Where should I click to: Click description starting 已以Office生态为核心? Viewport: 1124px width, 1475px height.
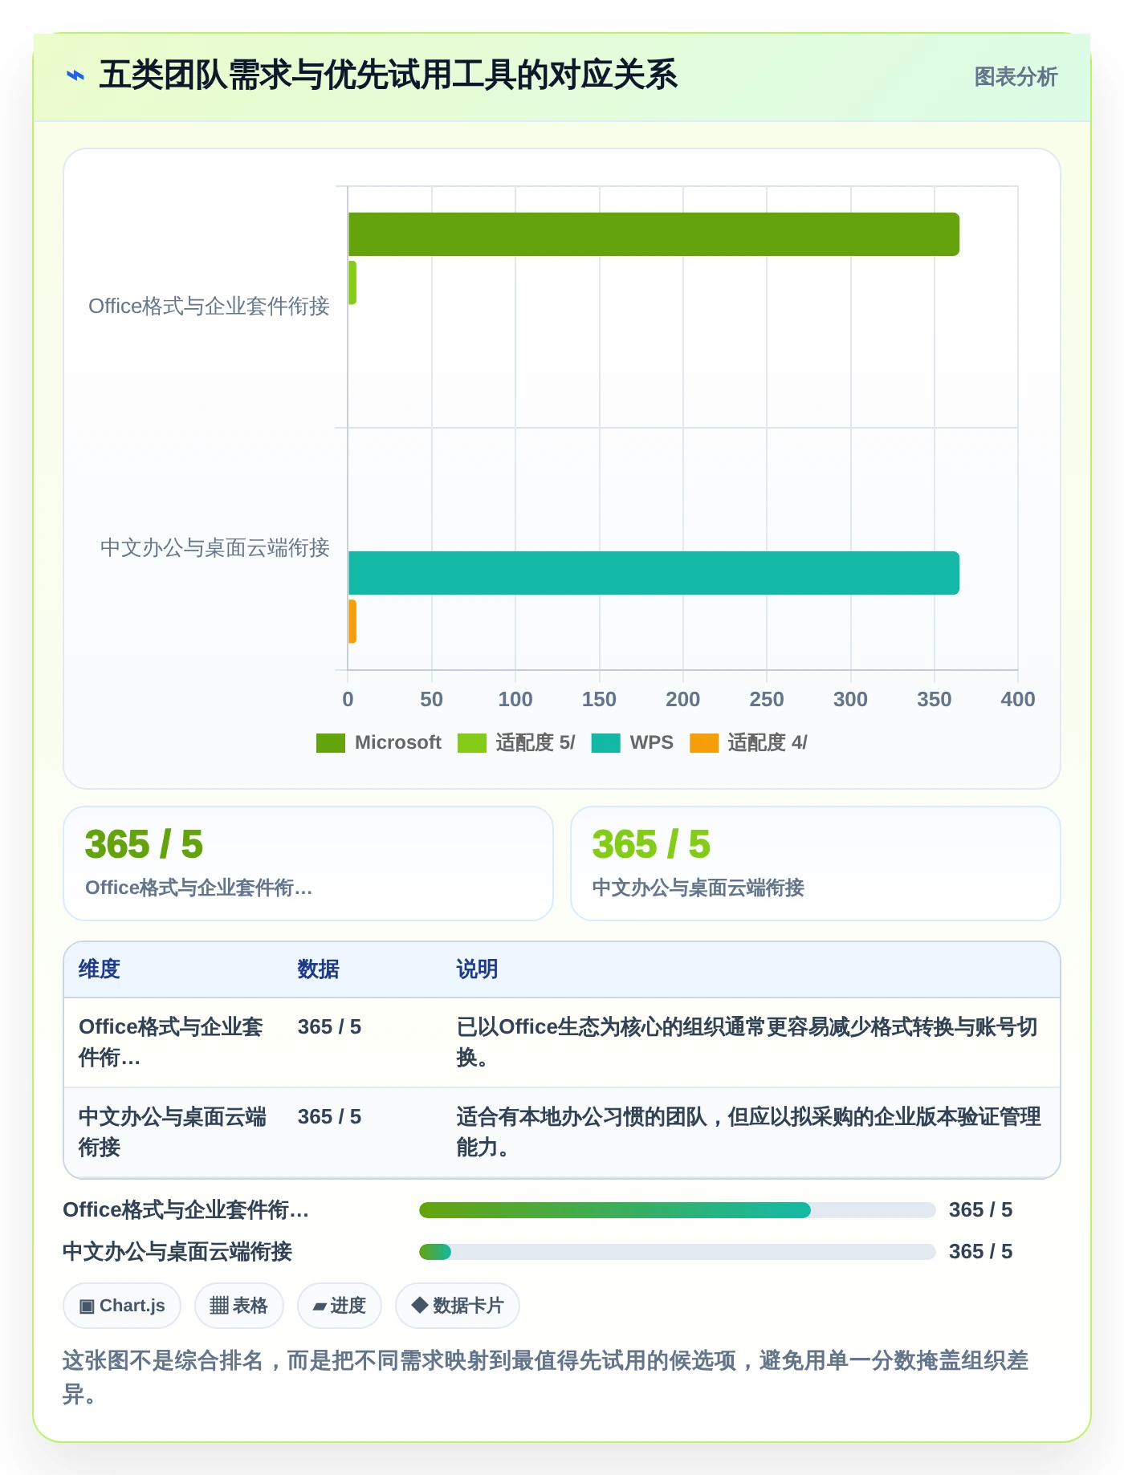[747, 1042]
